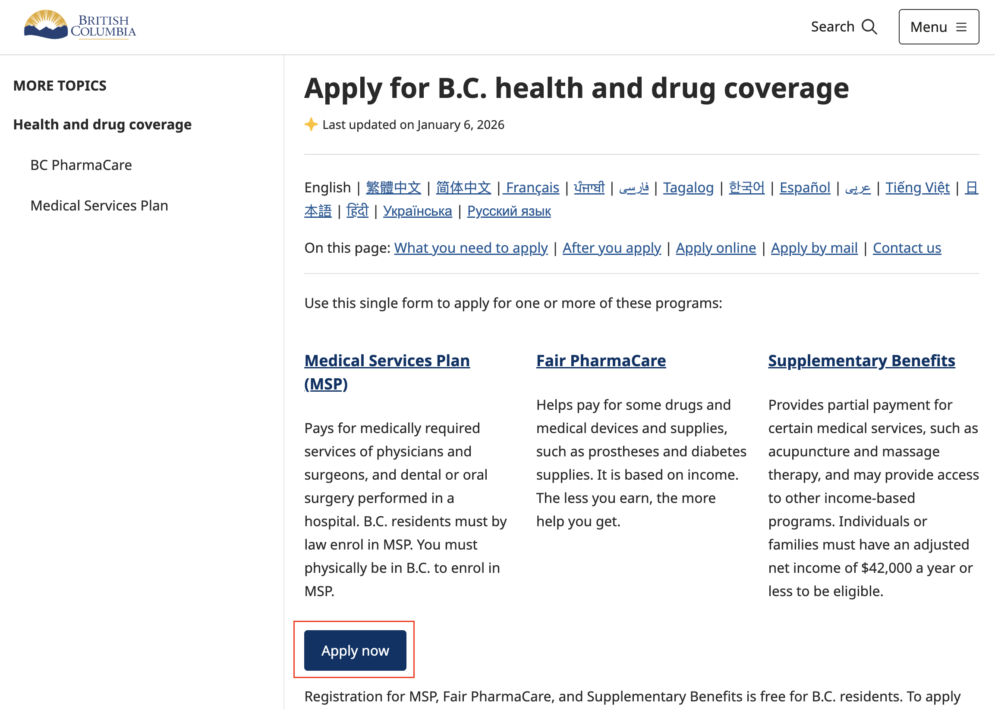Switch language to فارسی
995x710 pixels.
click(634, 188)
